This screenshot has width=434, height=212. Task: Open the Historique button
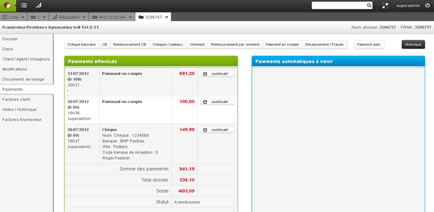pos(413,45)
